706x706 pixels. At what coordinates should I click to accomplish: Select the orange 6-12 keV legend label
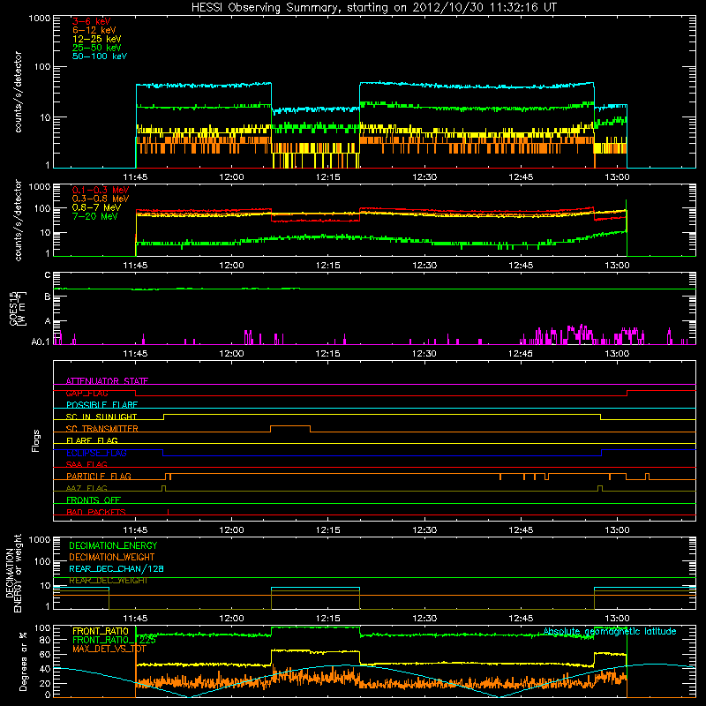[x=94, y=30]
